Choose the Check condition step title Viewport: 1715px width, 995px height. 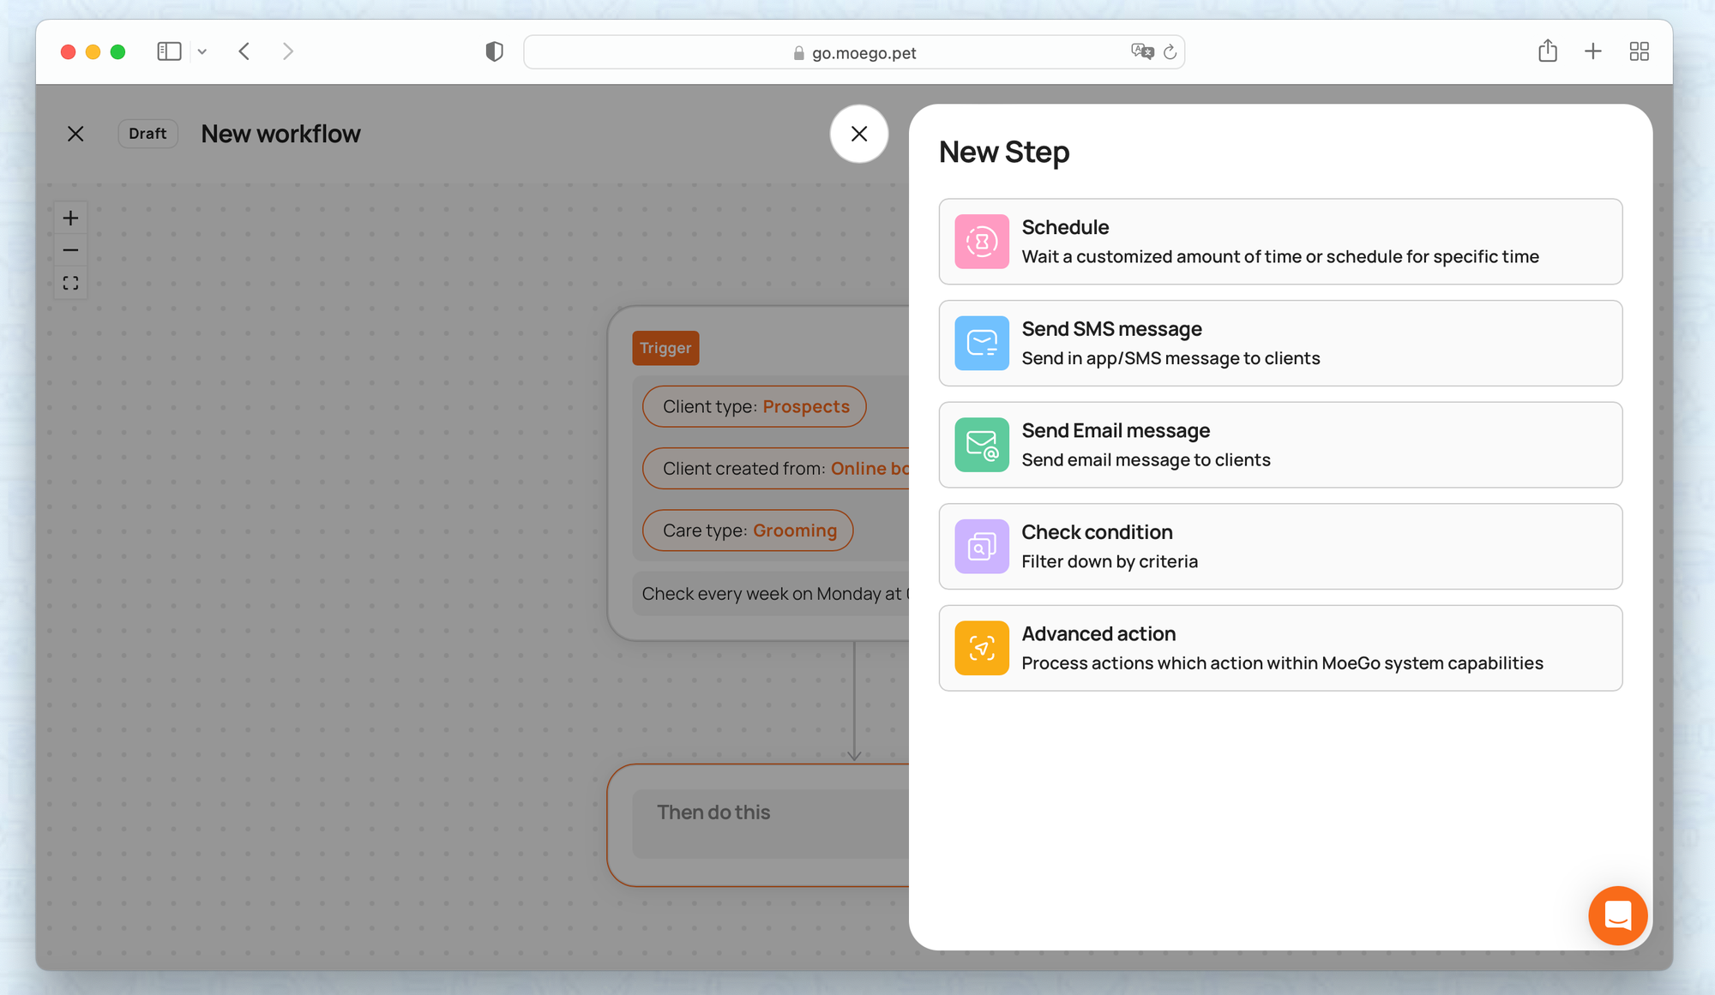point(1097,532)
